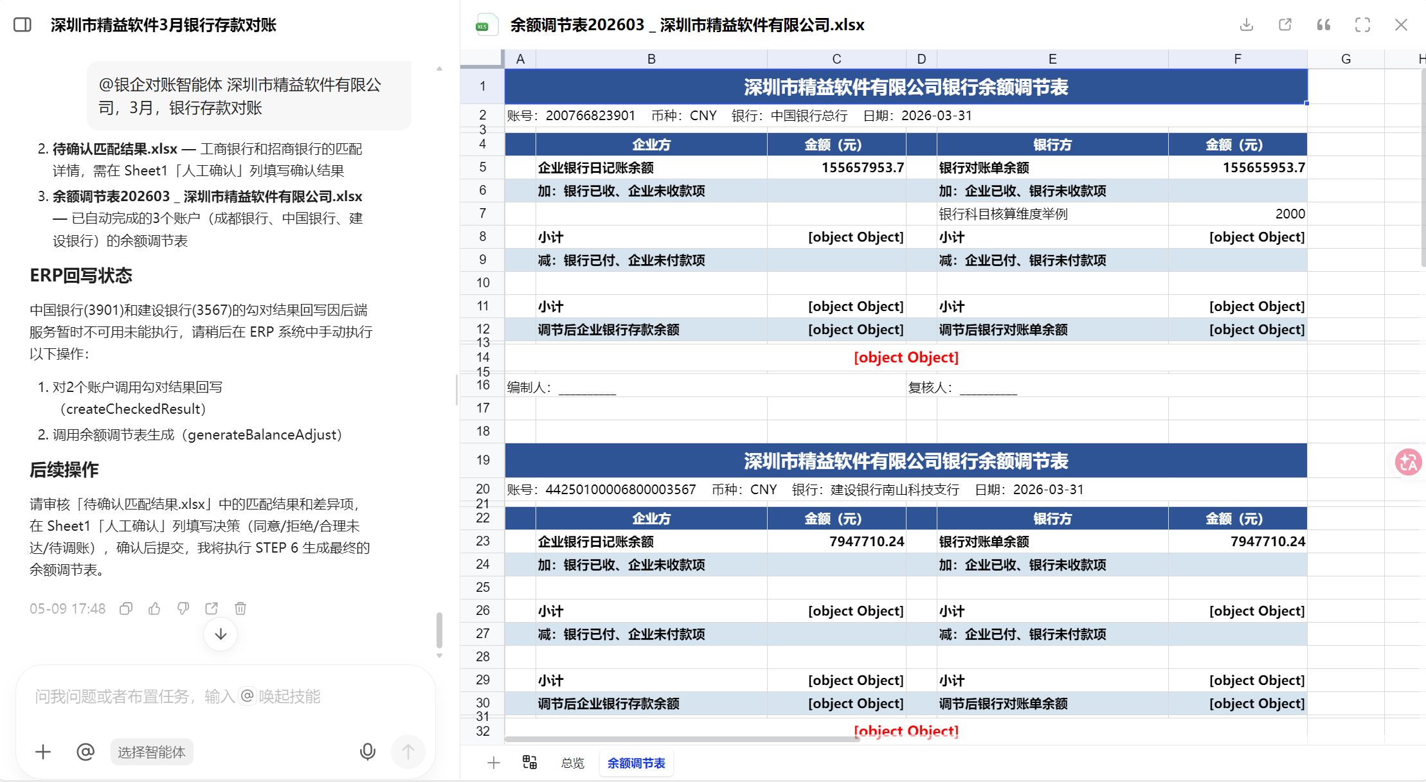Jump to the bottom of the chat

221,634
